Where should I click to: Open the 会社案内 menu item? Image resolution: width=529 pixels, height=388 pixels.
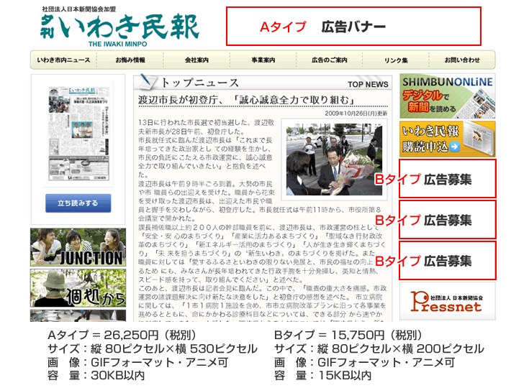[x=196, y=60]
